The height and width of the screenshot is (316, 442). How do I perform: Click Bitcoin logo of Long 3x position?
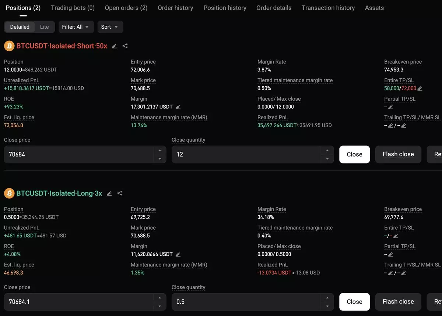9,193
